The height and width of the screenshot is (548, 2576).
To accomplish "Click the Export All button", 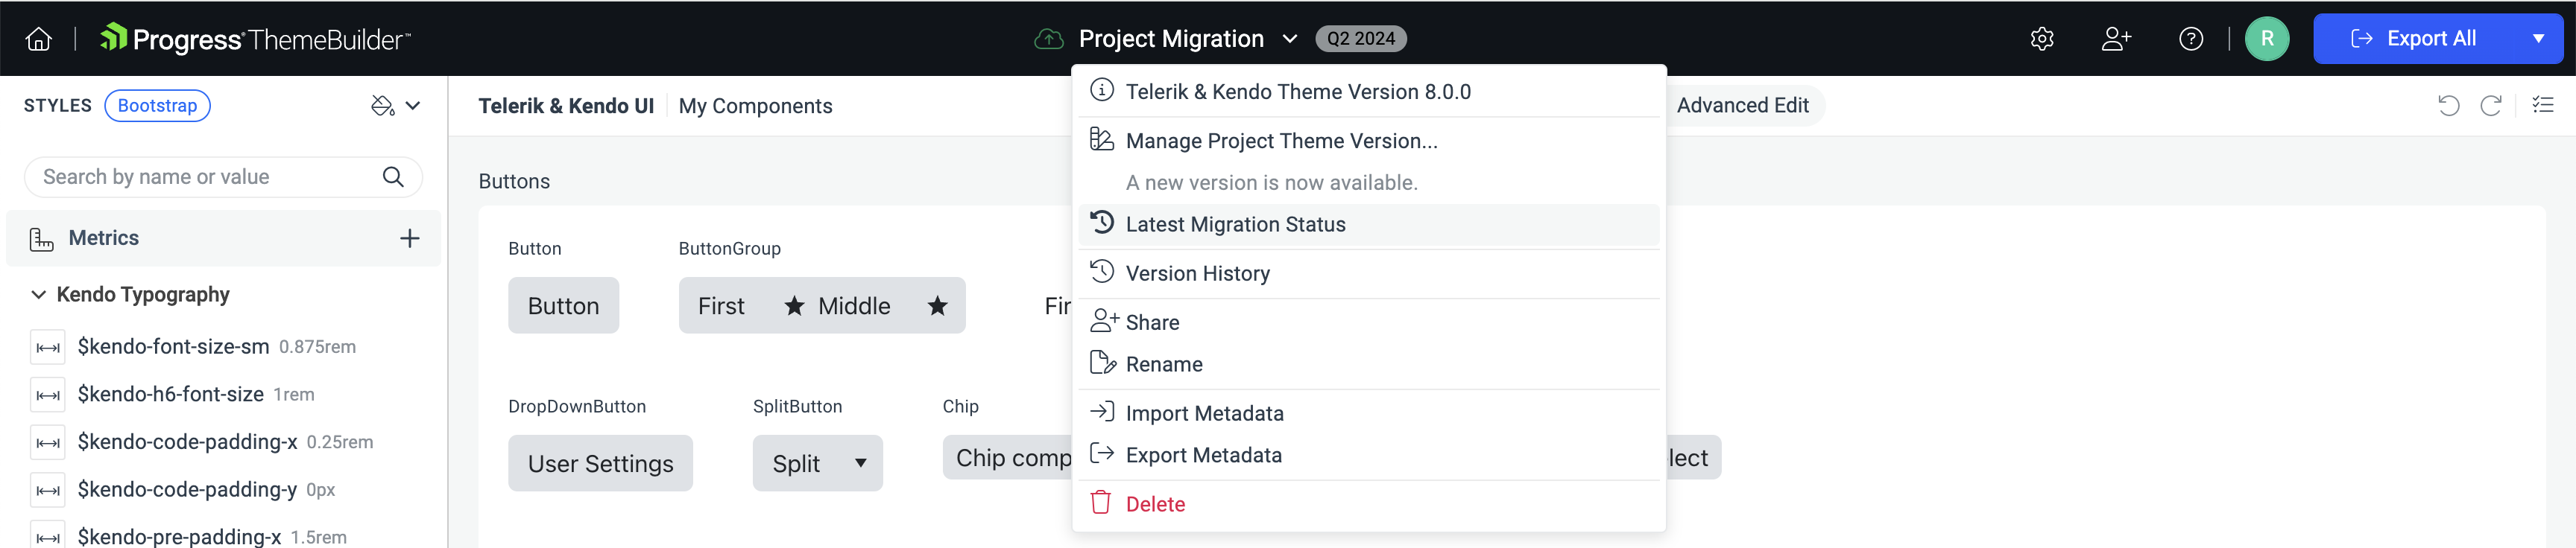I will point(2414,39).
